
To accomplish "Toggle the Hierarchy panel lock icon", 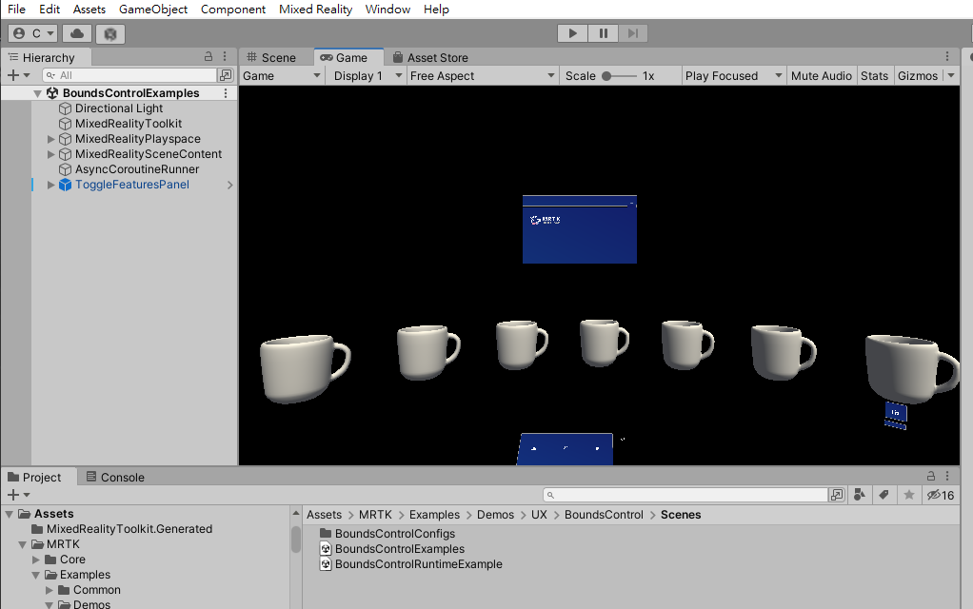I will click(208, 56).
